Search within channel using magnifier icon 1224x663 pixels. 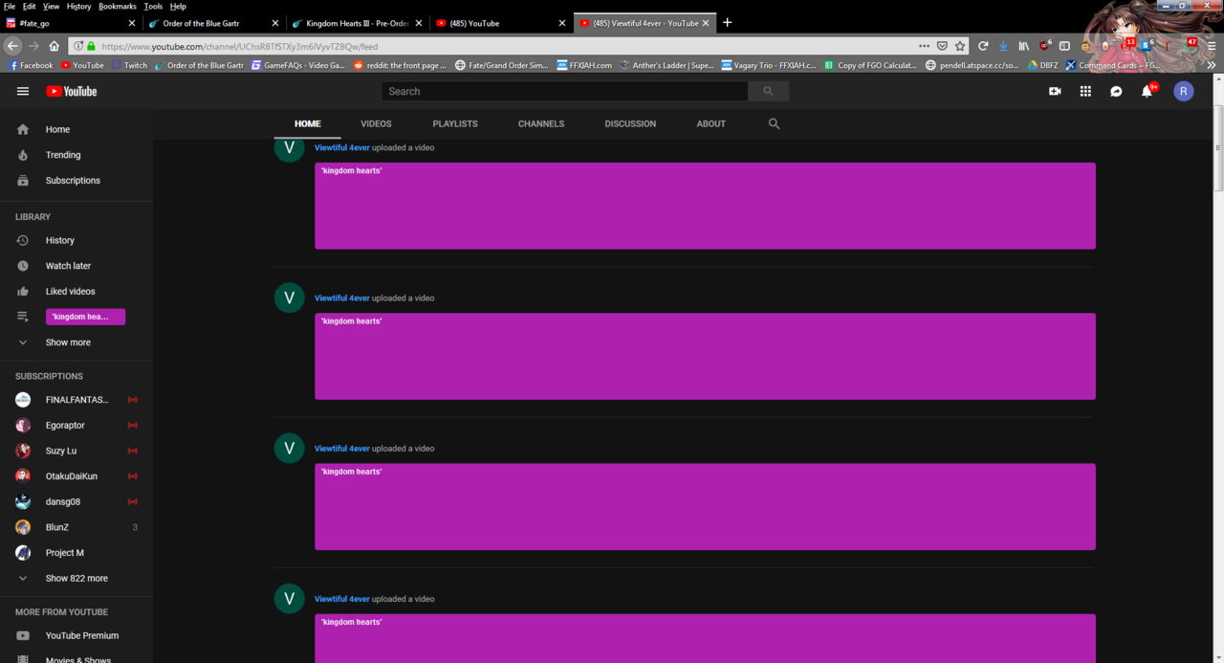pyautogui.click(x=774, y=123)
